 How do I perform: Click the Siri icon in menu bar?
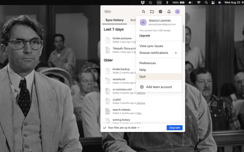[x=220, y=2]
